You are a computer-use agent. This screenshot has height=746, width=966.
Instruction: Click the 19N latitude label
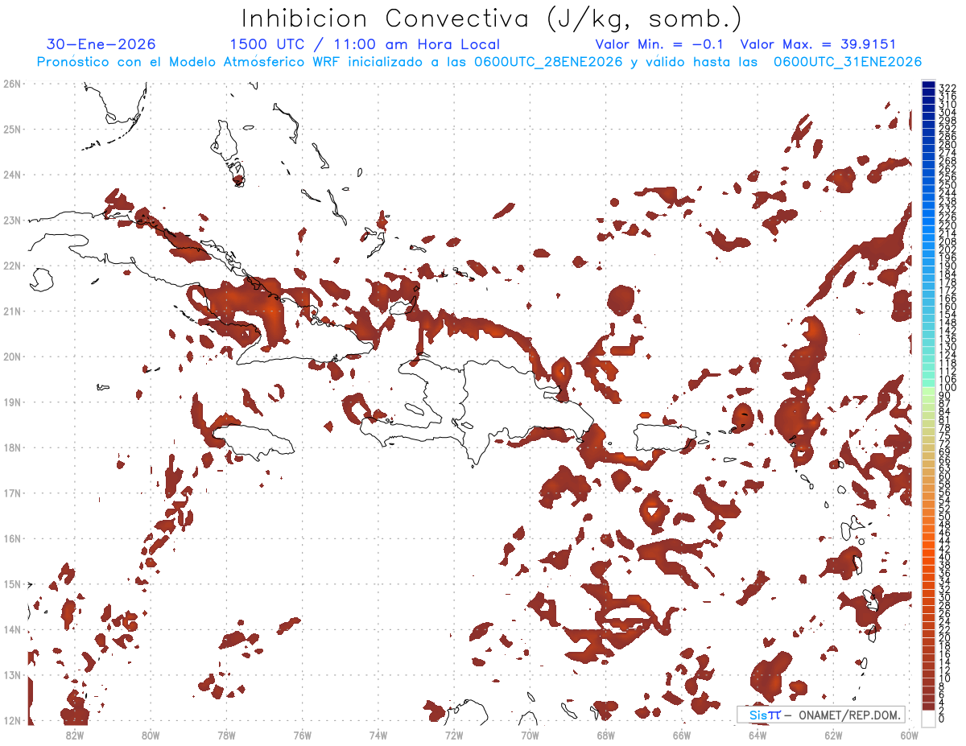11,402
